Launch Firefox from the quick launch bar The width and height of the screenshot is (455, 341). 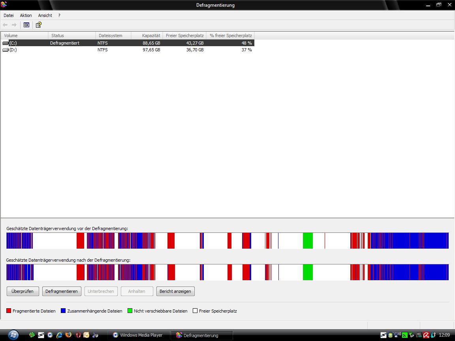click(68, 335)
